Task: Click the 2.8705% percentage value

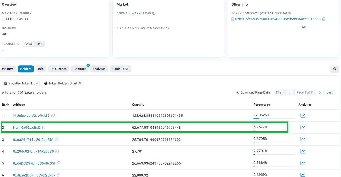Action: coord(261,139)
